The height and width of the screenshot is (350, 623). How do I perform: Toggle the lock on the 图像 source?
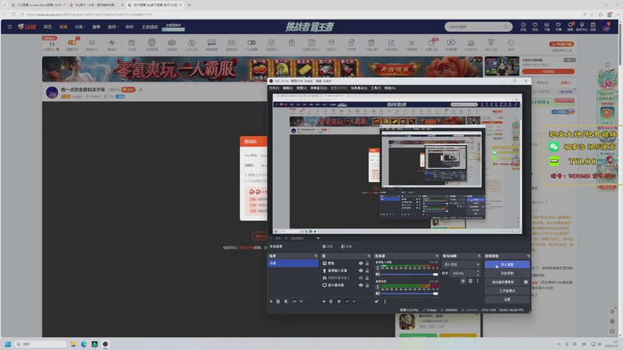coord(367,263)
